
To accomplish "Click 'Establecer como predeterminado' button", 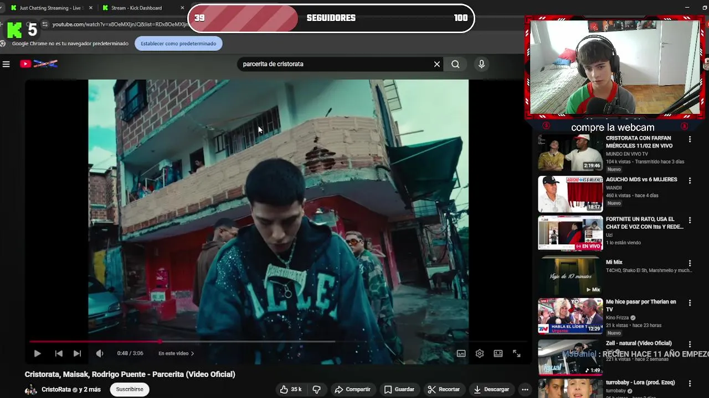I will coord(178,44).
